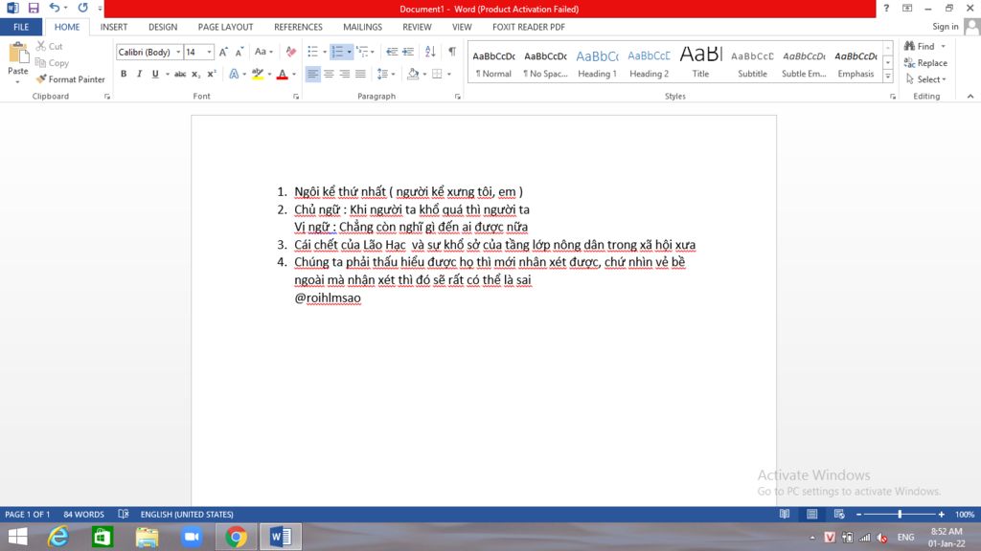Open the Font dialog launcher

296,97
